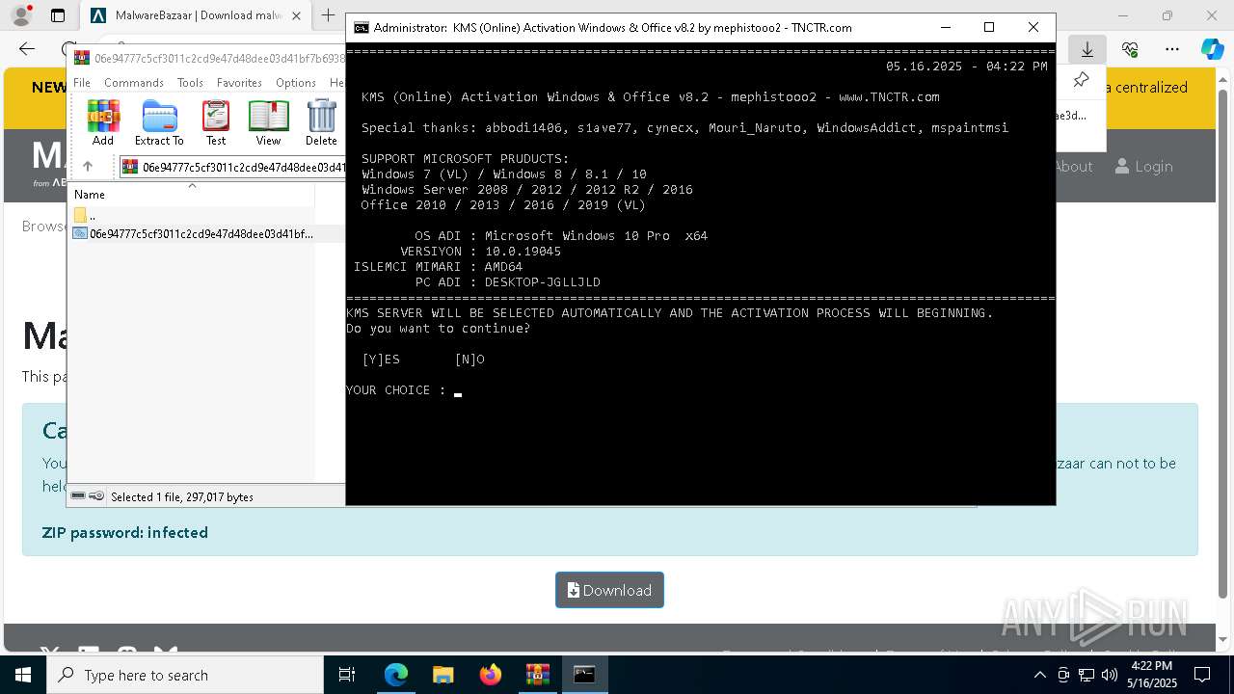Screen dimensions: 1234x694
Task: Open the Windows Start menu
Action: coord(23,675)
